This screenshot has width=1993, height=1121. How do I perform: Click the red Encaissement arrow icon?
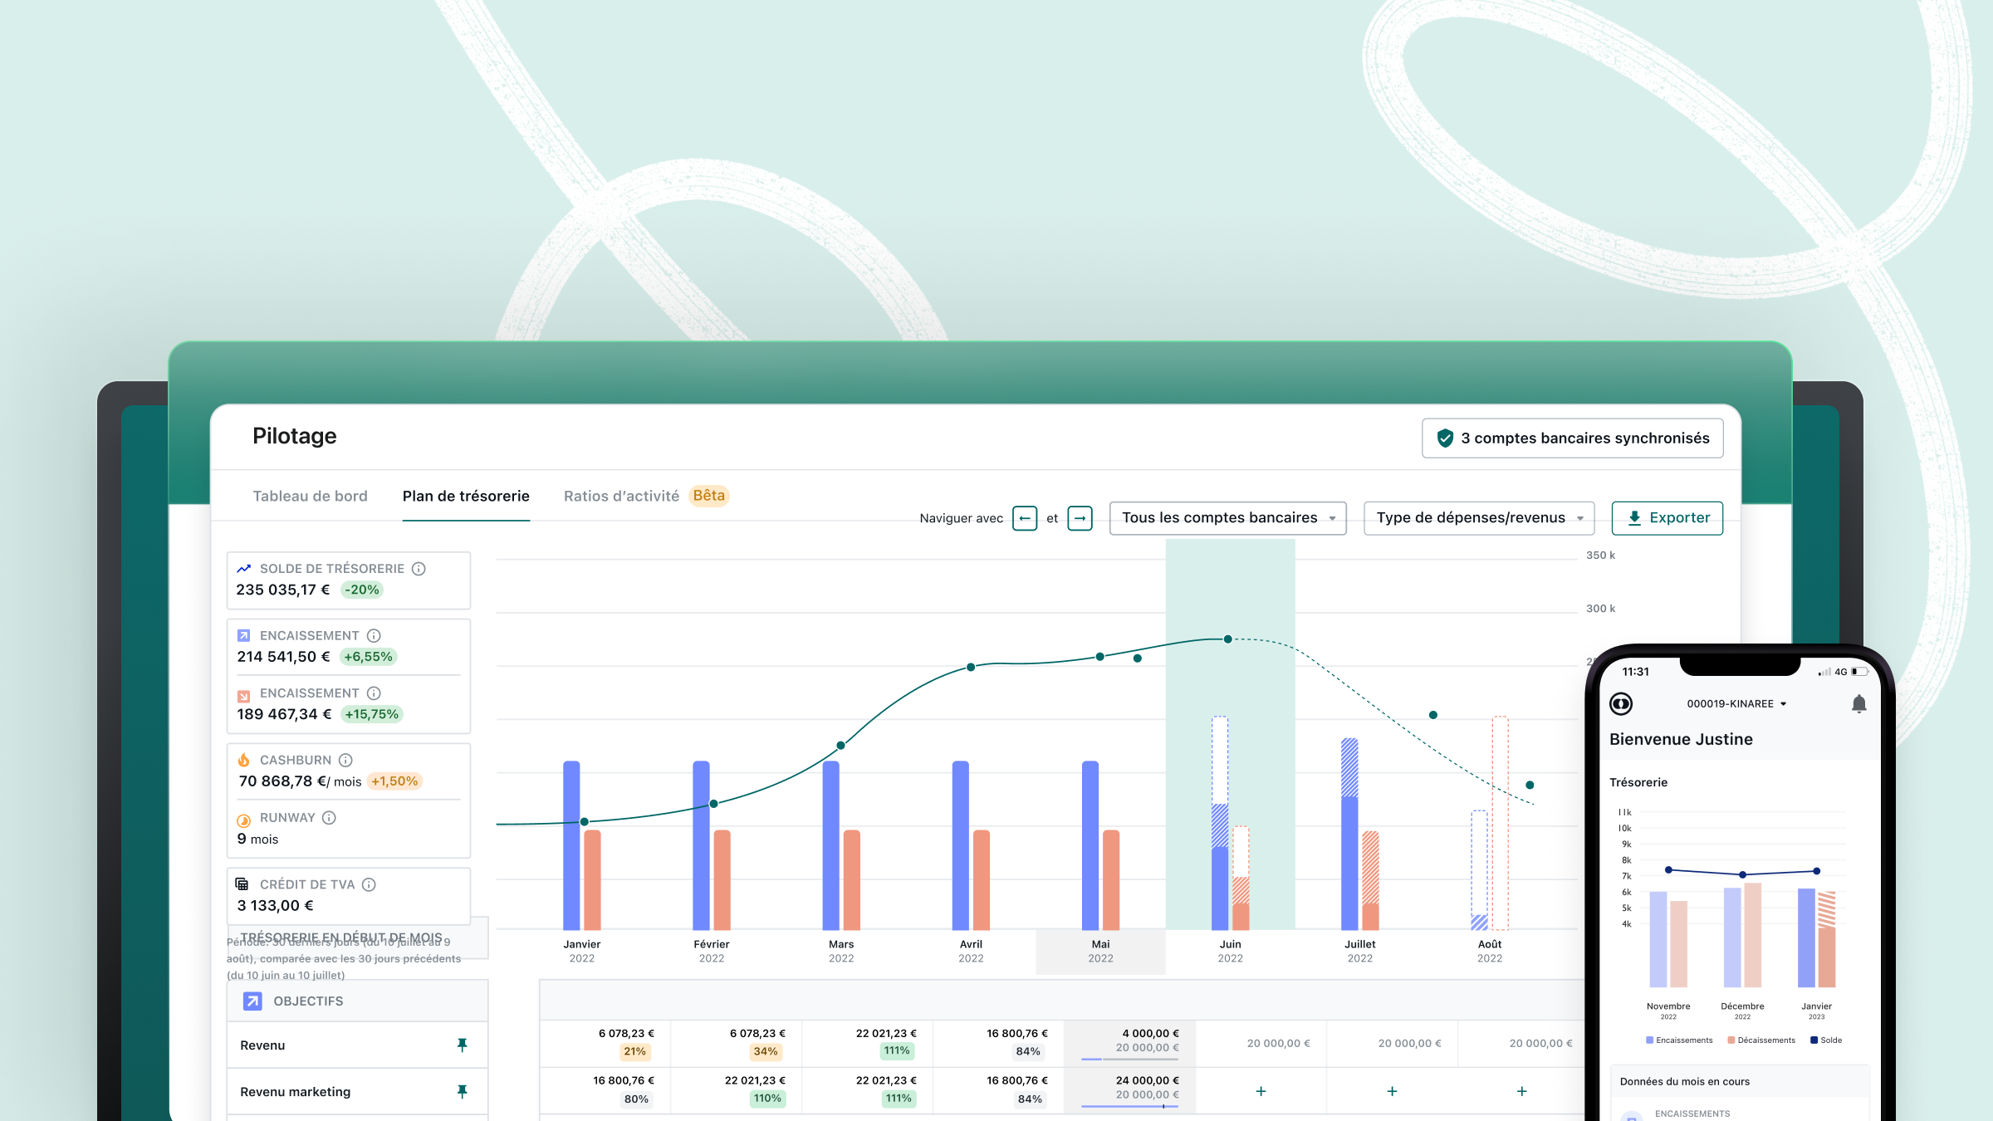243,696
